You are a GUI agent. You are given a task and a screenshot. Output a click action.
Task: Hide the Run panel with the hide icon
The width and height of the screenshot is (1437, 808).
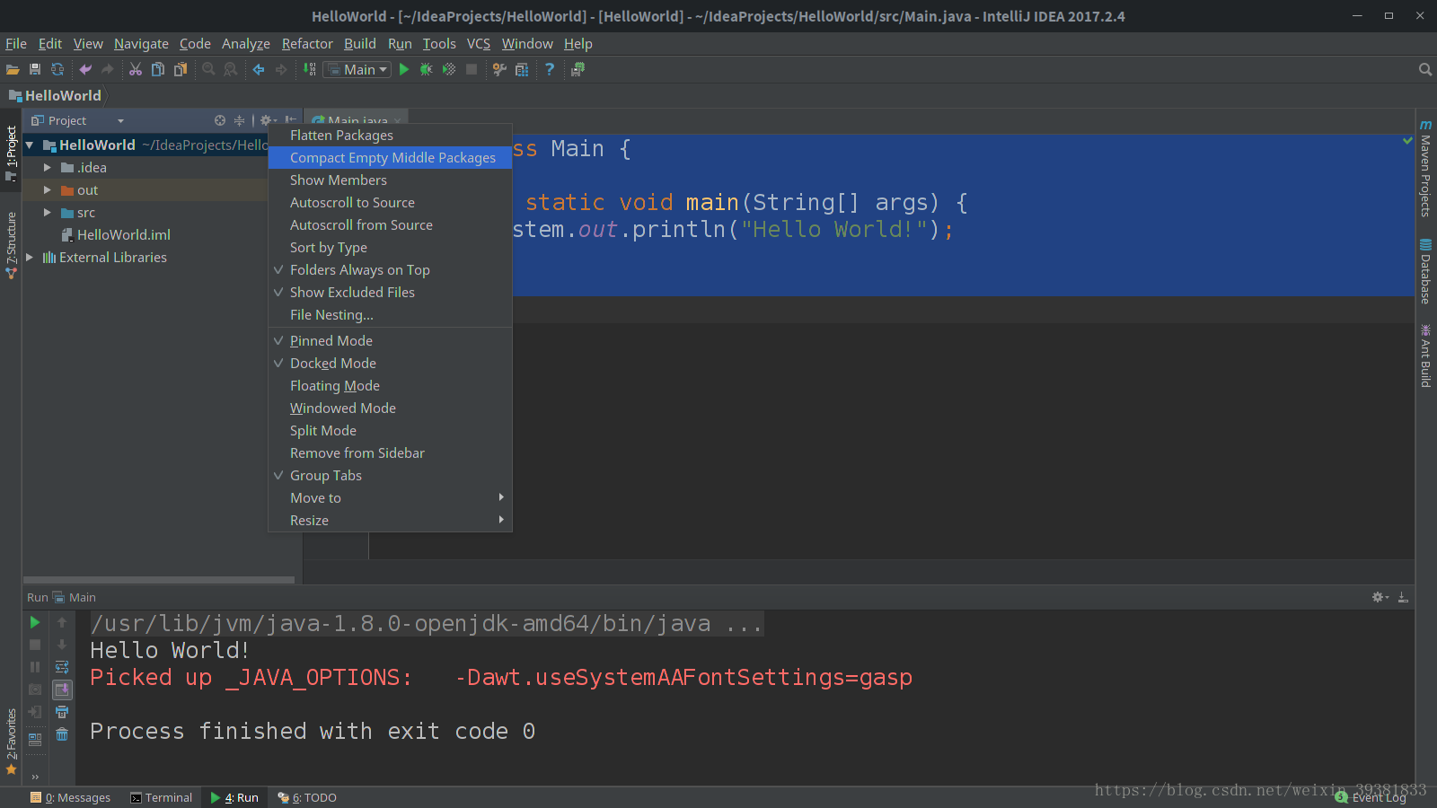click(x=1403, y=597)
